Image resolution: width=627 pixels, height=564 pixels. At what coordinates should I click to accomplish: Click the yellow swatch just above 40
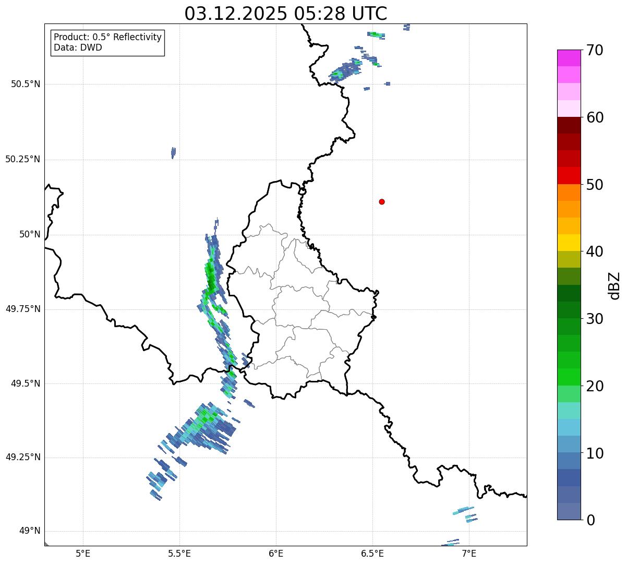[x=569, y=243]
